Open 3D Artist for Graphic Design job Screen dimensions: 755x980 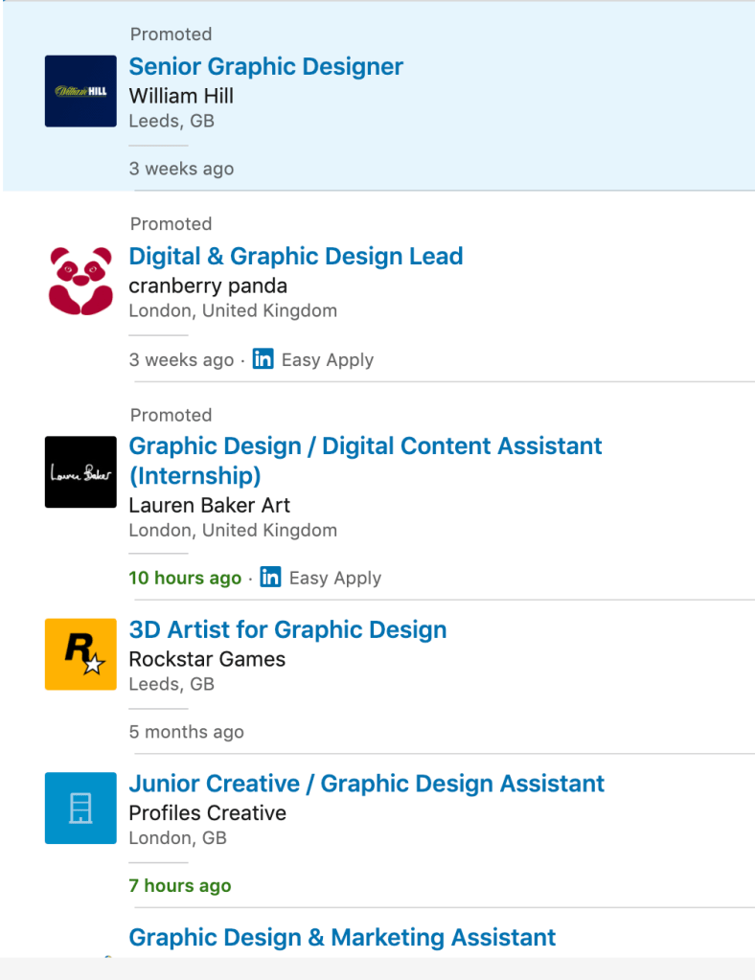[287, 630]
